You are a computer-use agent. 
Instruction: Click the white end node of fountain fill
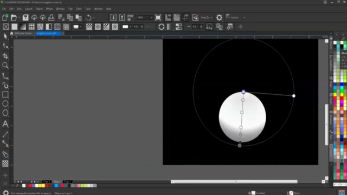[x=294, y=96]
